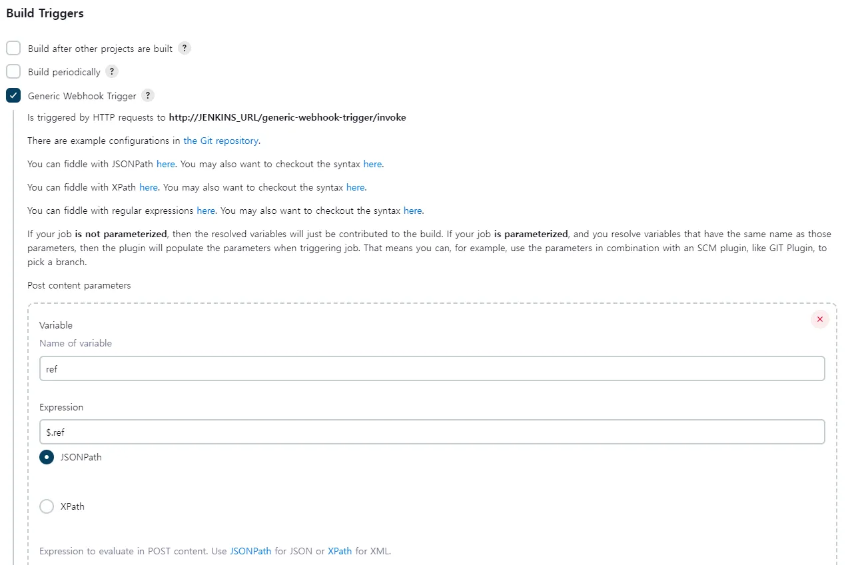Click the Expression field containing $.ref
The image size is (858, 565).
(x=432, y=432)
